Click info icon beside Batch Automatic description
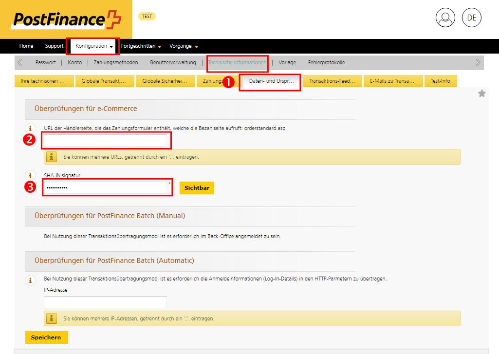The height and width of the screenshot is (354, 499). click(30, 280)
